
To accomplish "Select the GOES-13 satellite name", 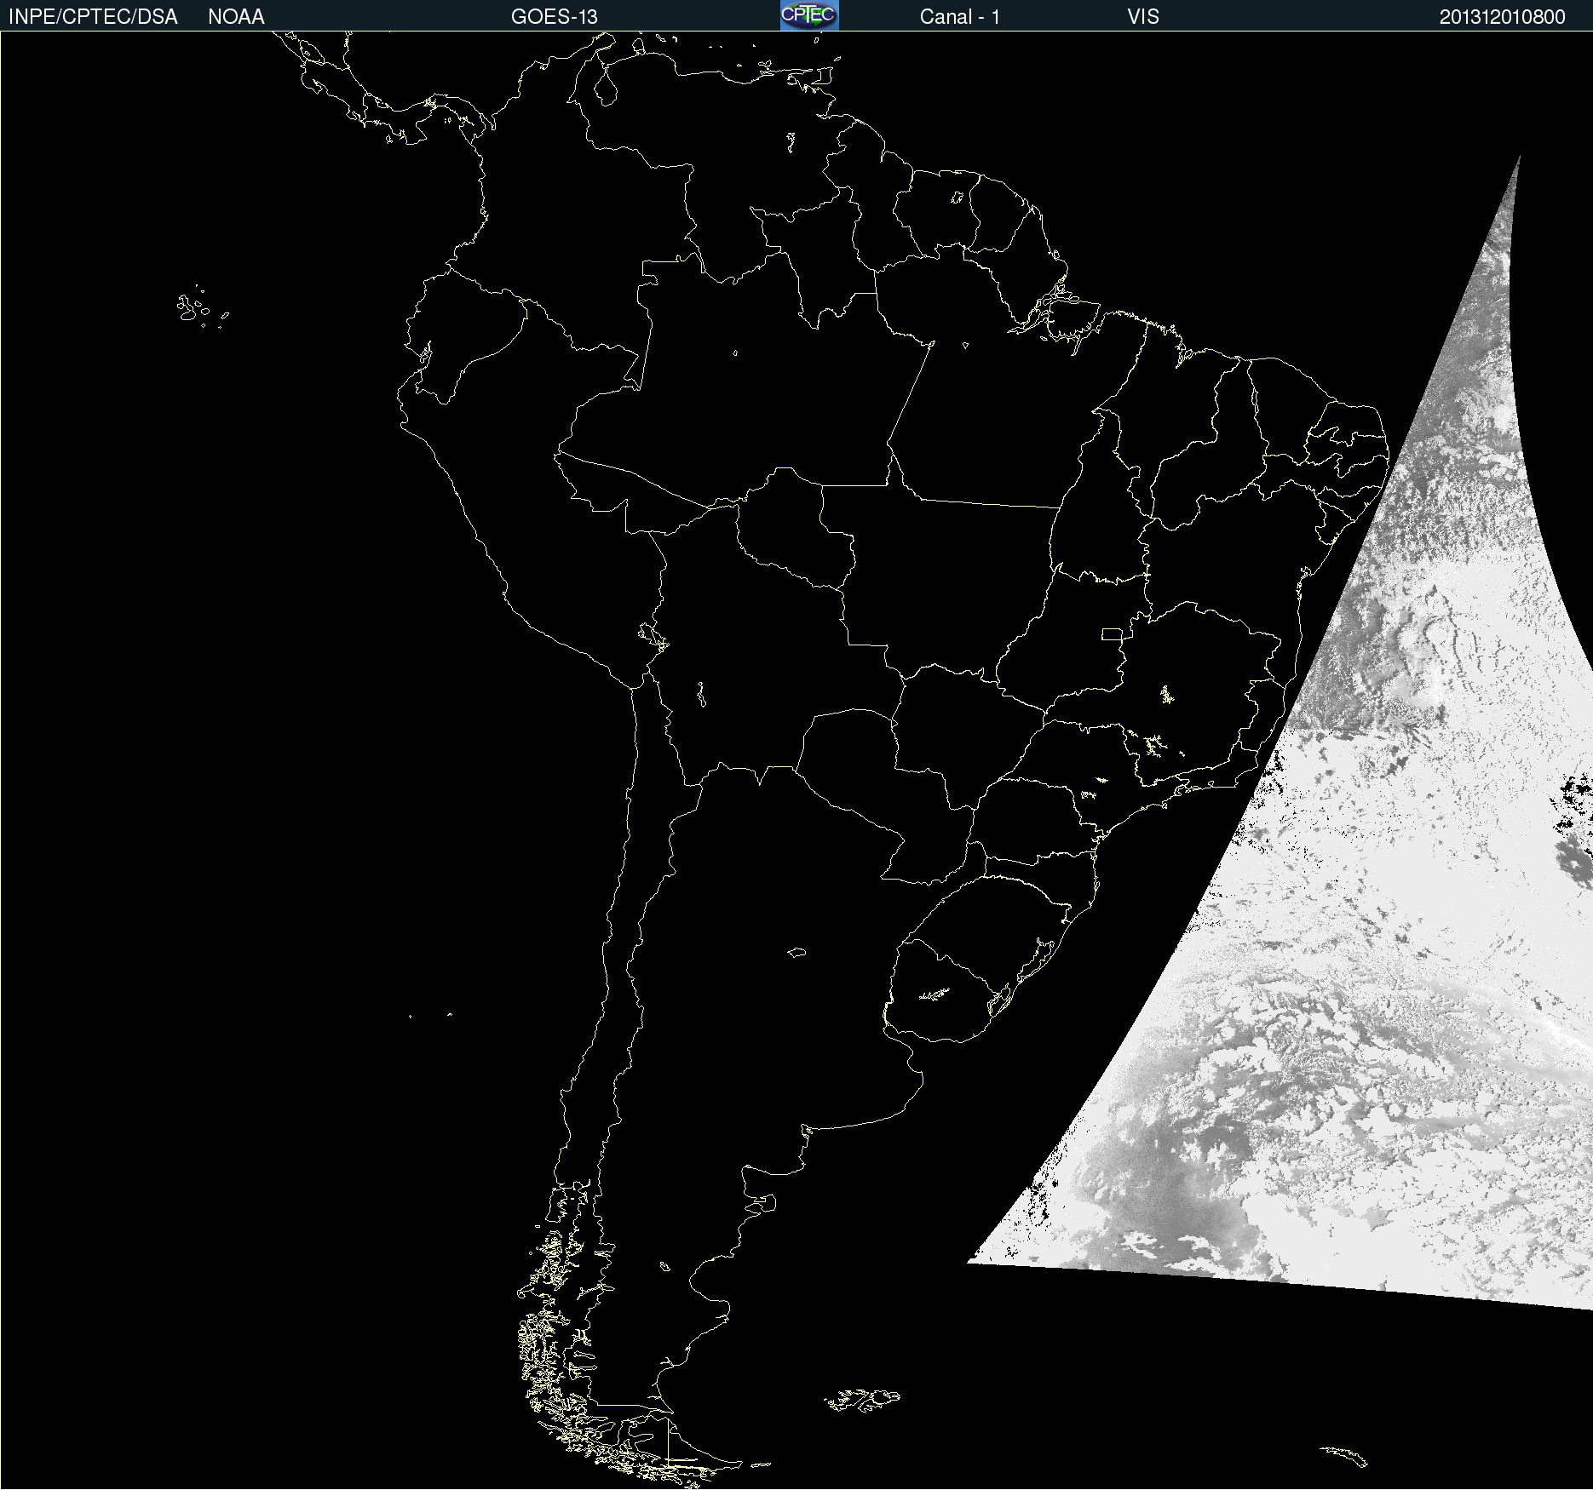I will pyautogui.click(x=554, y=17).
